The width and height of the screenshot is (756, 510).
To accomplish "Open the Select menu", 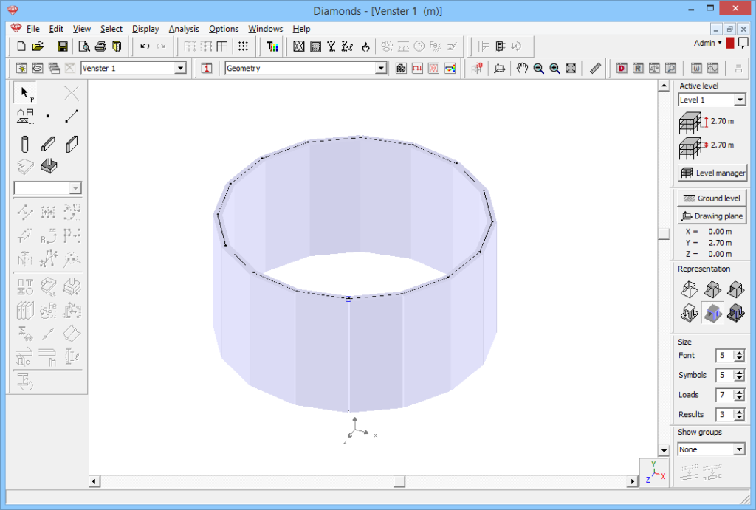I will click(111, 29).
